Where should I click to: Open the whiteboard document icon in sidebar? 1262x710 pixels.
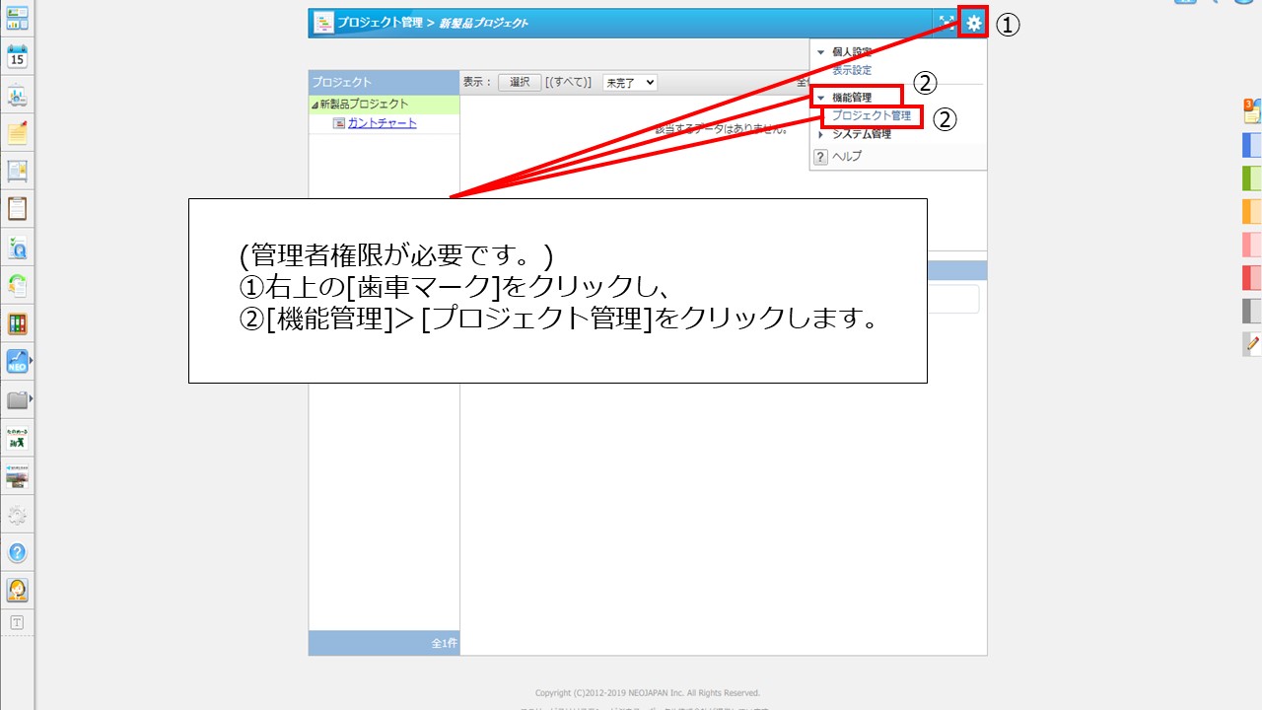tap(17, 171)
